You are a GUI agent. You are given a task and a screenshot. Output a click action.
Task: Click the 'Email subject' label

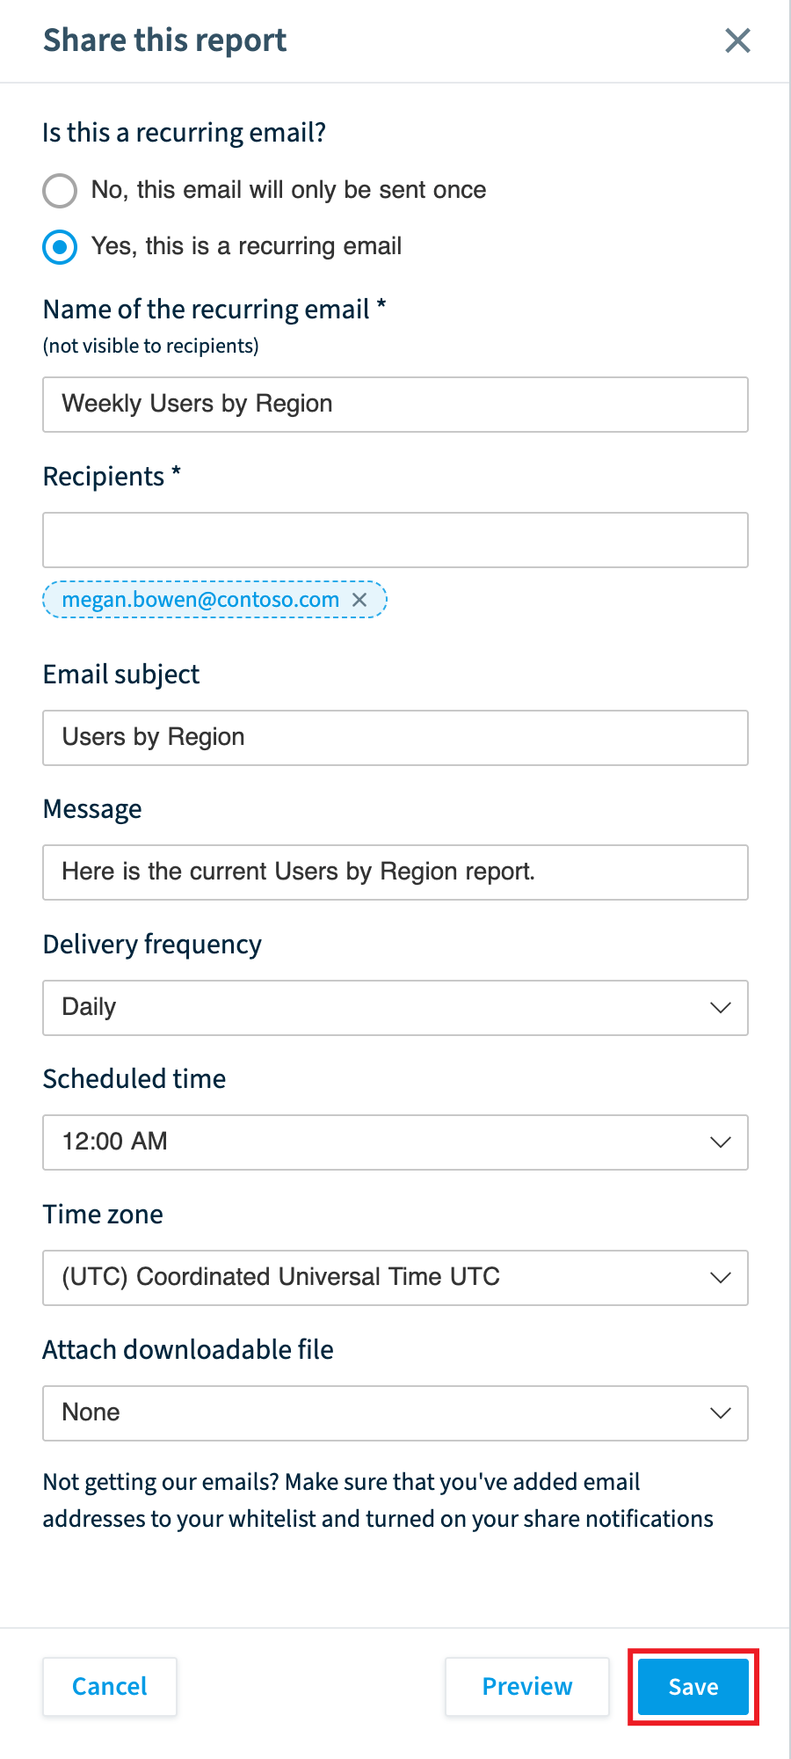click(x=121, y=675)
